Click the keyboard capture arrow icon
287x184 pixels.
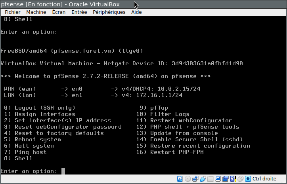pyautogui.click(x=248, y=178)
